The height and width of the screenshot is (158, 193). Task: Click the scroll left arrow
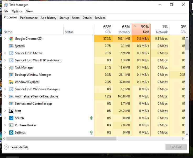4,139
